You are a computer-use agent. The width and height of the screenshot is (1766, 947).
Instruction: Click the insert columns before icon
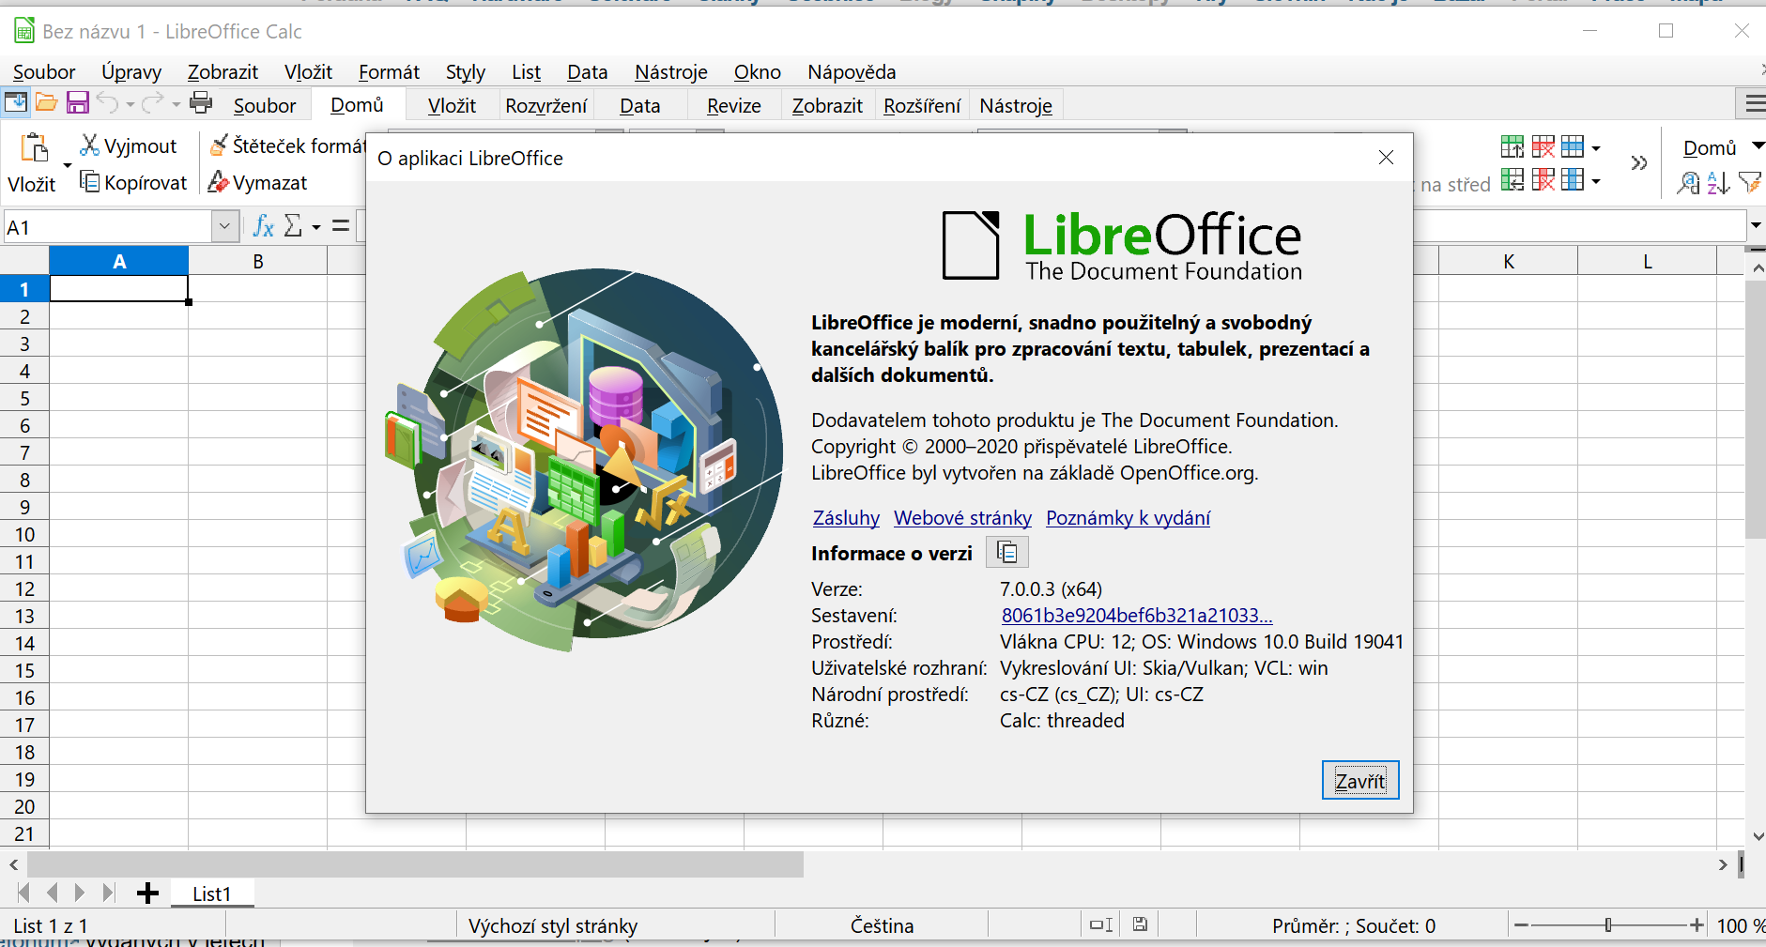(1513, 179)
